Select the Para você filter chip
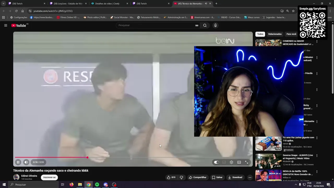The width and height of the screenshot is (334, 188). (x=291, y=34)
